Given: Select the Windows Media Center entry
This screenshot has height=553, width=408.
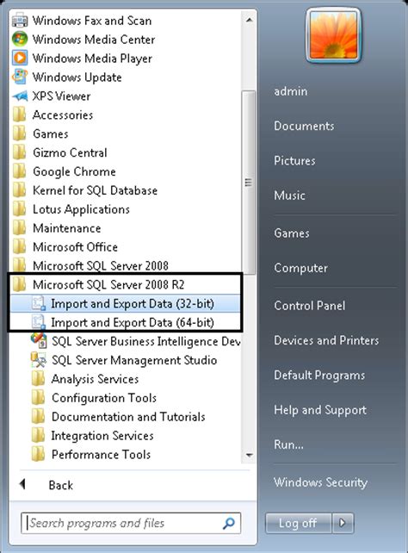Looking at the screenshot, I should click(94, 39).
